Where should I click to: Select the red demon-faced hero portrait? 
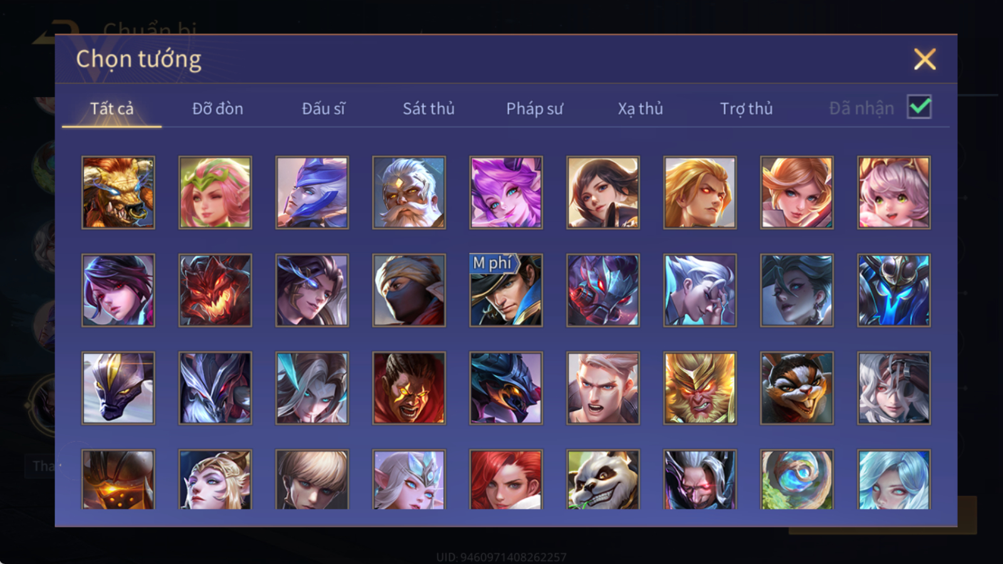coord(215,290)
